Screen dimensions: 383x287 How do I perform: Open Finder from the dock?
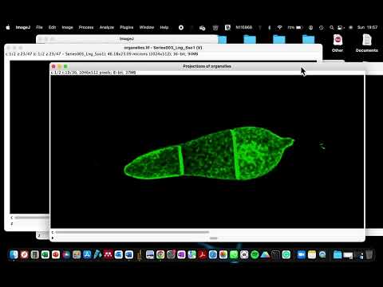point(14,254)
